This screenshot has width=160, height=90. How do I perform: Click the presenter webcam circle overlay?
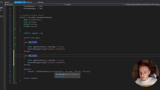[145, 73]
